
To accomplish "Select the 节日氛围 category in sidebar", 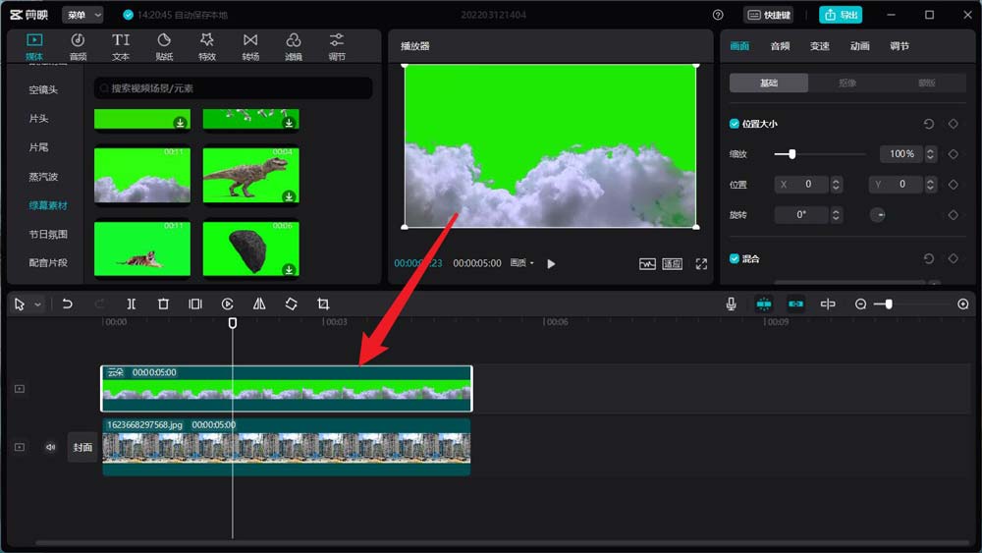I will (x=48, y=234).
